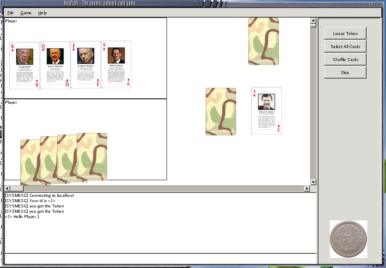Select the King of diamonds card
386x268 pixels.
point(24,65)
